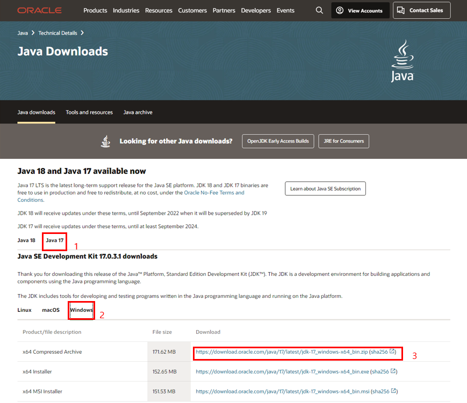Screen dimensions: 467x403
Task: Click the external link icon for exe sha256
Action: coord(393,371)
